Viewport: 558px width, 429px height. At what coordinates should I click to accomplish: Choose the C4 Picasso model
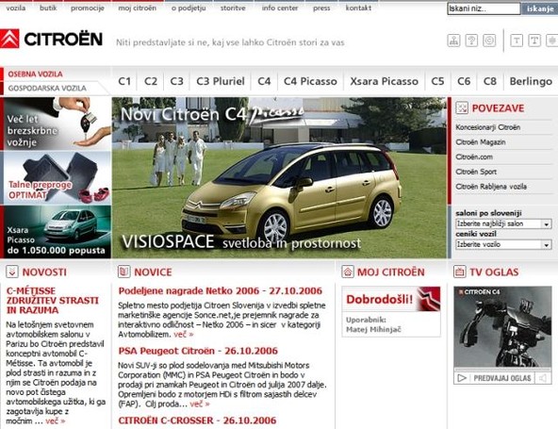(310, 81)
